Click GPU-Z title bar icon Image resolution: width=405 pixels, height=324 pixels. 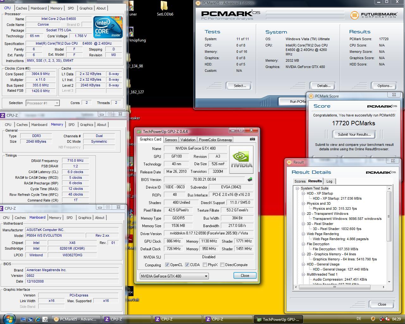[x=139, y=132]
